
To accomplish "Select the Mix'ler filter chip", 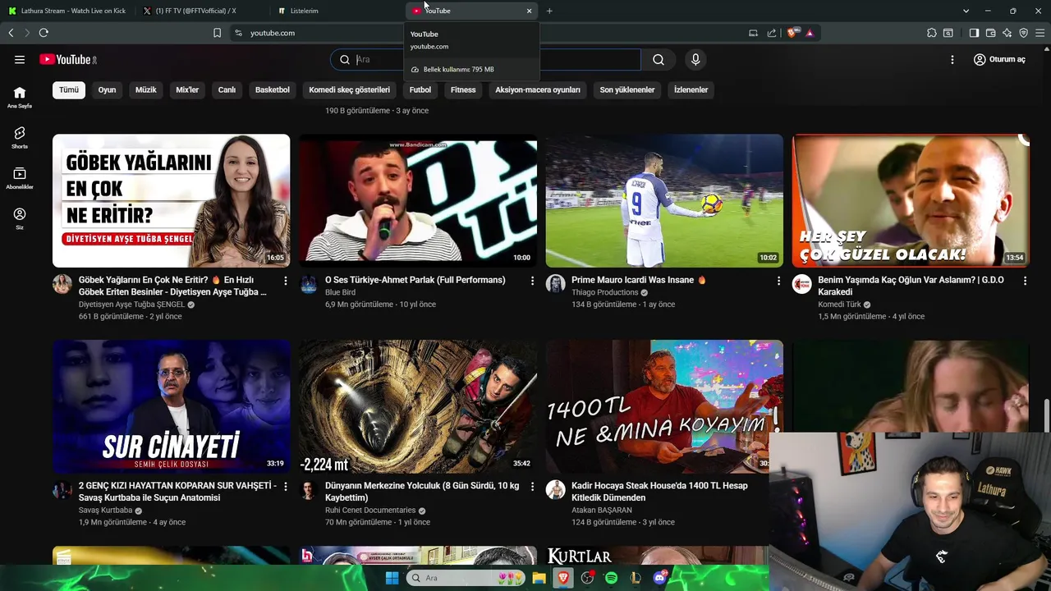I will coord(187,89).
